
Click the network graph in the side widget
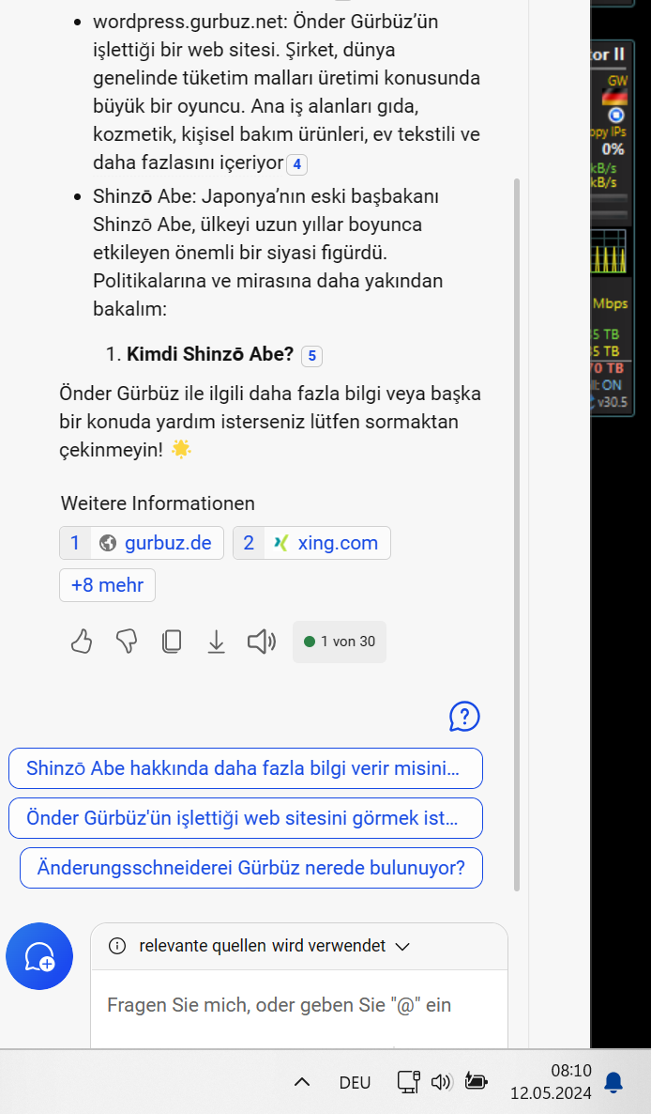click(x=609, y=252)
